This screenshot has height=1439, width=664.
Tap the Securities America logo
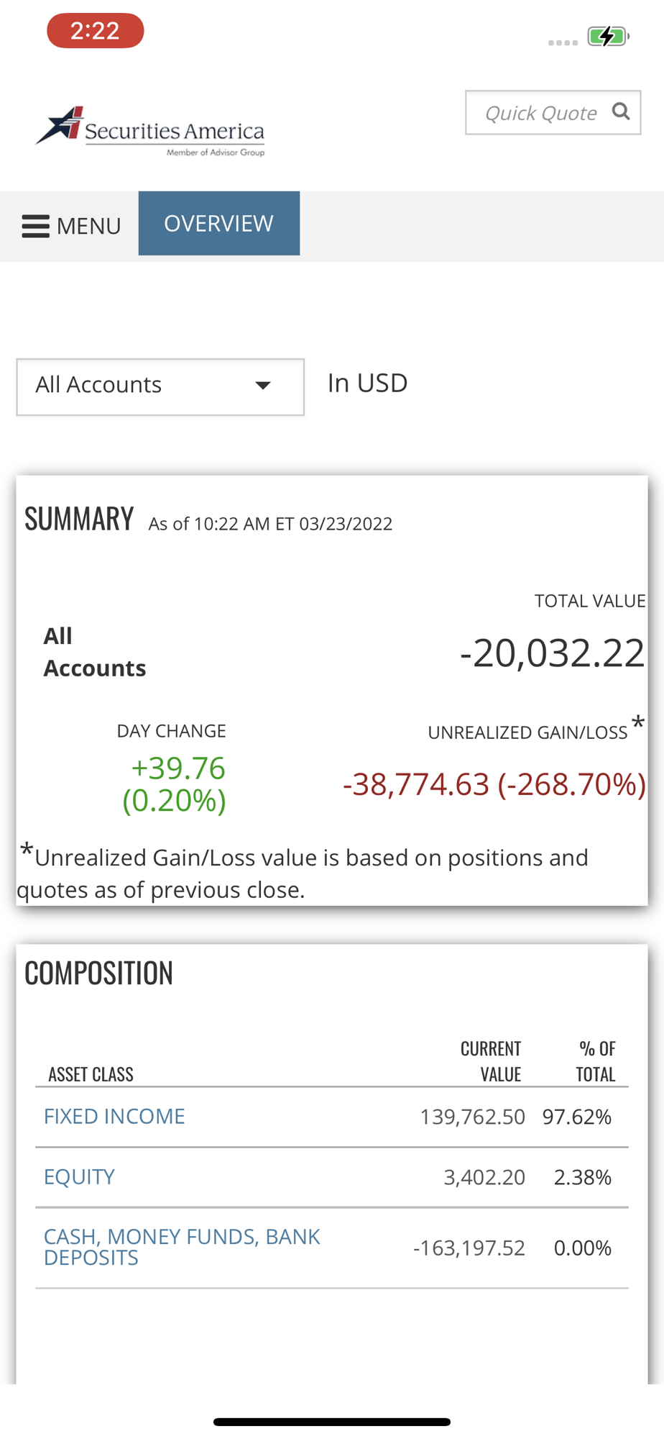151,131
